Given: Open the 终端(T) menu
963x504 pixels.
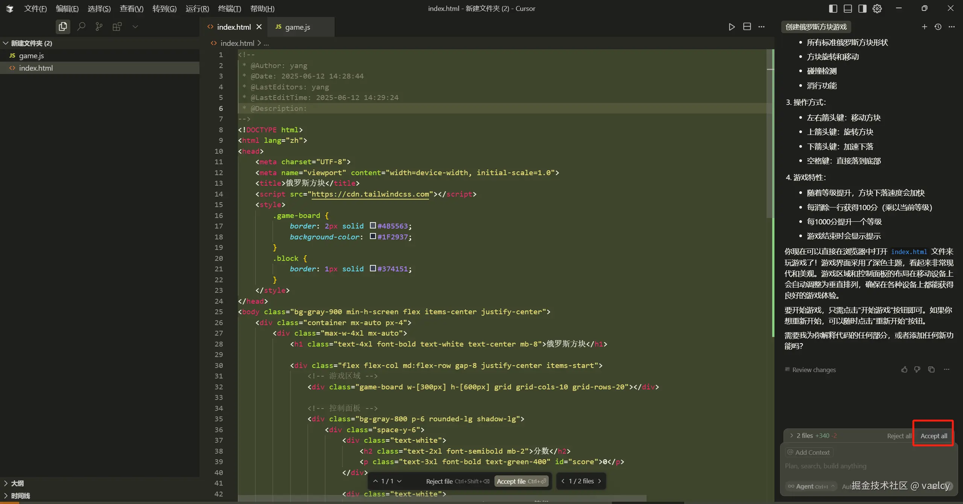Looking at the screenshot, I should click(229, 8).
